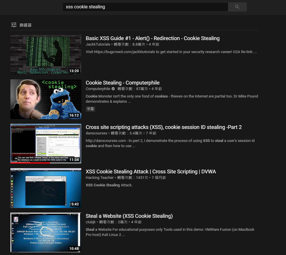
Task: Open 'Steal a Website (XSS Cookie Stealing)' title
Action: (x=129, y=216)
